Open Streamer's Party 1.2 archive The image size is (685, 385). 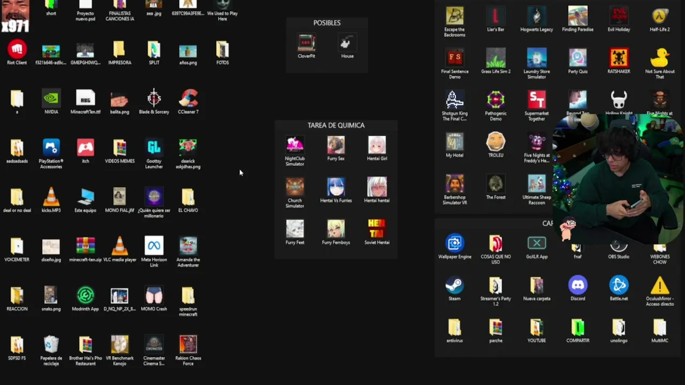click(x=496, y=285)
